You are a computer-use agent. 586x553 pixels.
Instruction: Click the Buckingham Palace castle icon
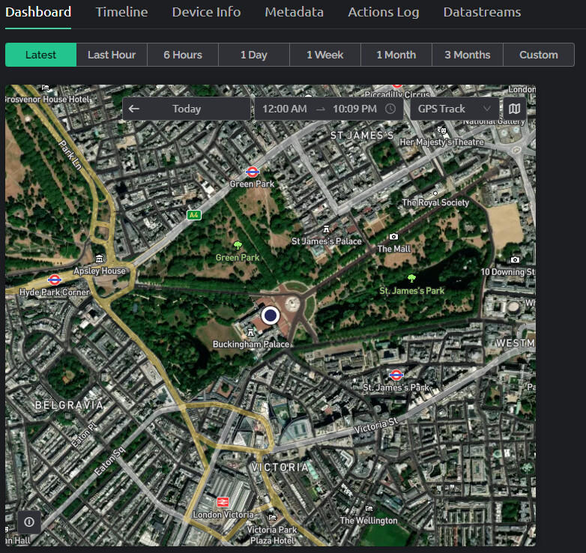coord(250,332)
